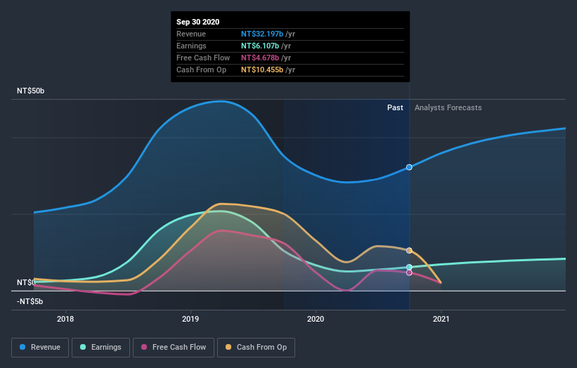Click the NT$50b y-axis label
The height and width of the screenshot is (368, 577).
tap(30, 91)
